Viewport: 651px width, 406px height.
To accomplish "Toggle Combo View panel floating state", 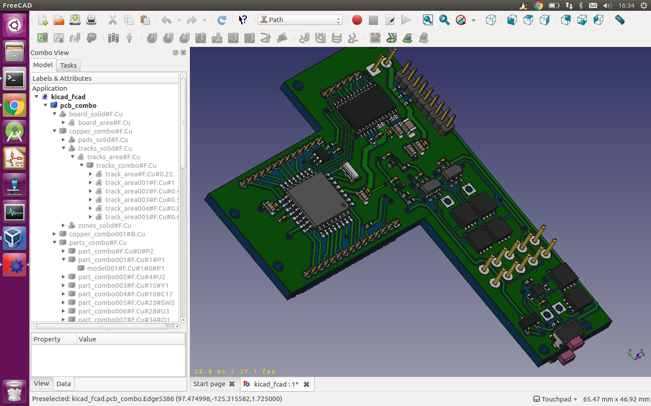I will click(x=175, y=53).
